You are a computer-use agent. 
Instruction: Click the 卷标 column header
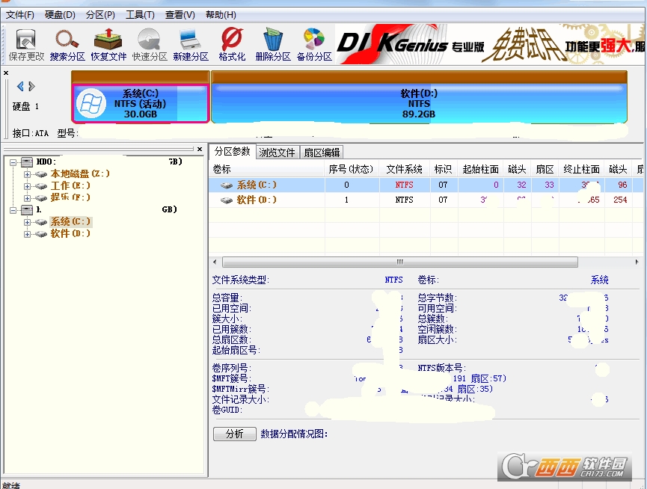pos(266,169)
